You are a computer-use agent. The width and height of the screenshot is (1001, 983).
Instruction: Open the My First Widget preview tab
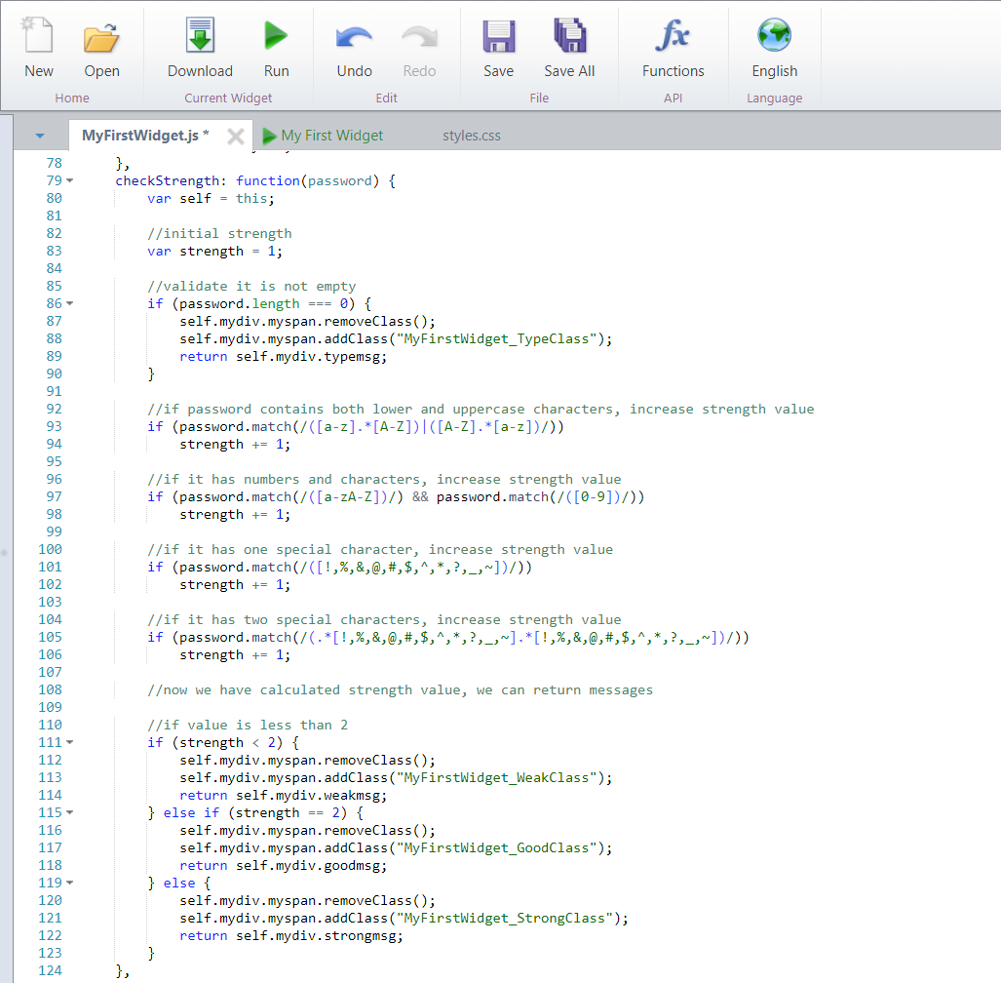323,136
